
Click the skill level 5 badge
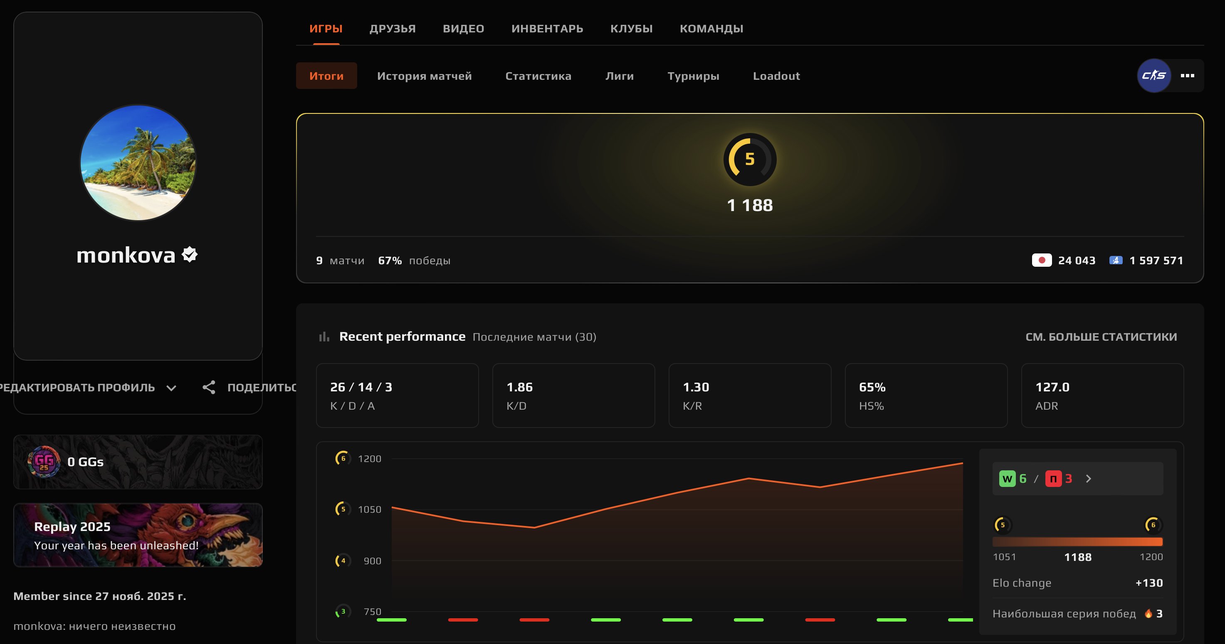click(x=749, y=160)
